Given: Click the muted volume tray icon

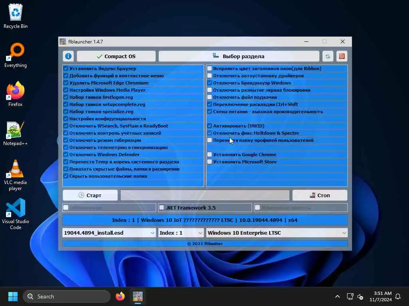Looking at the screenshot, I should pos(360,296).
